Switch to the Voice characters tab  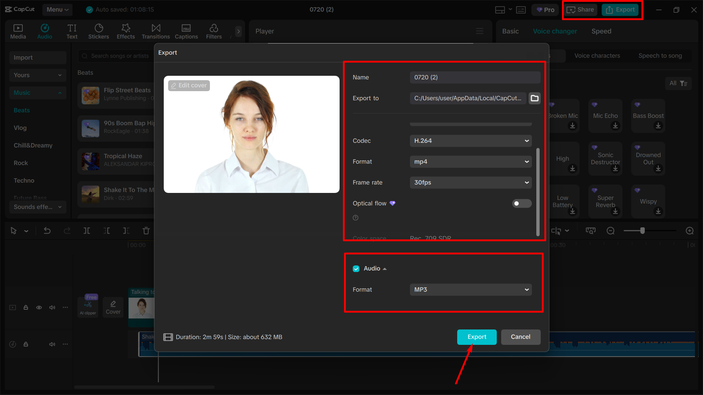597,56
